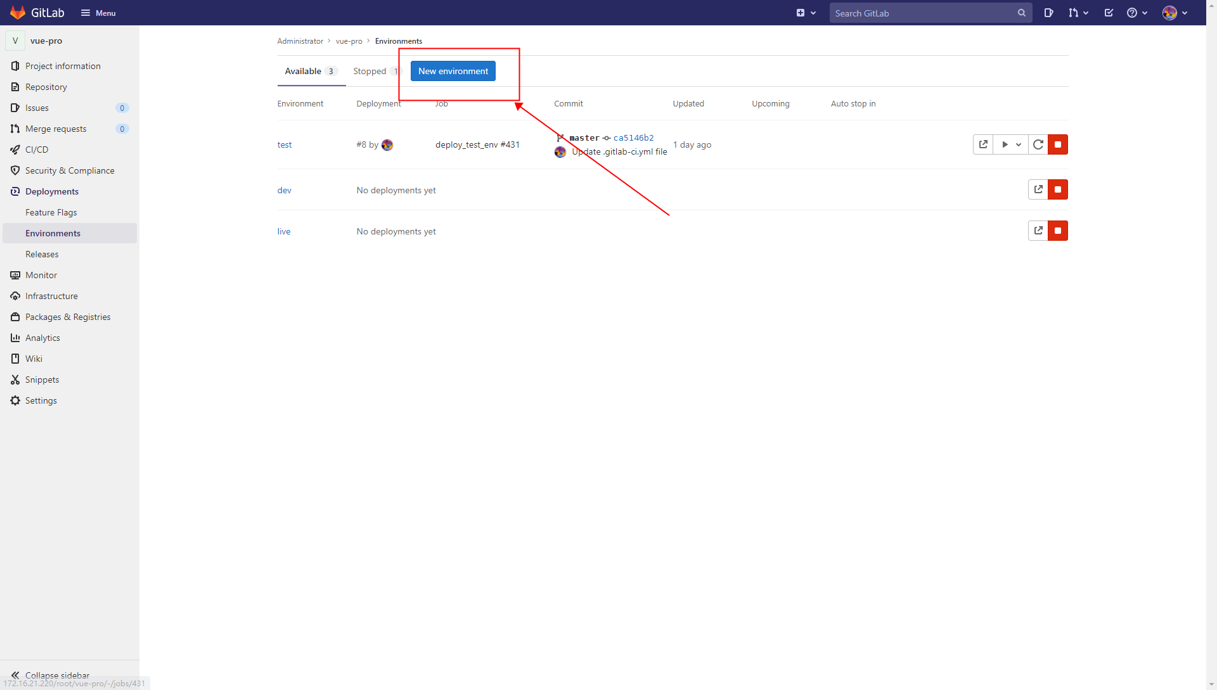Switch to the Stopped tab
Viewport: 1217px width, 690px height.
pyautogui.click(x=370, y=71)
